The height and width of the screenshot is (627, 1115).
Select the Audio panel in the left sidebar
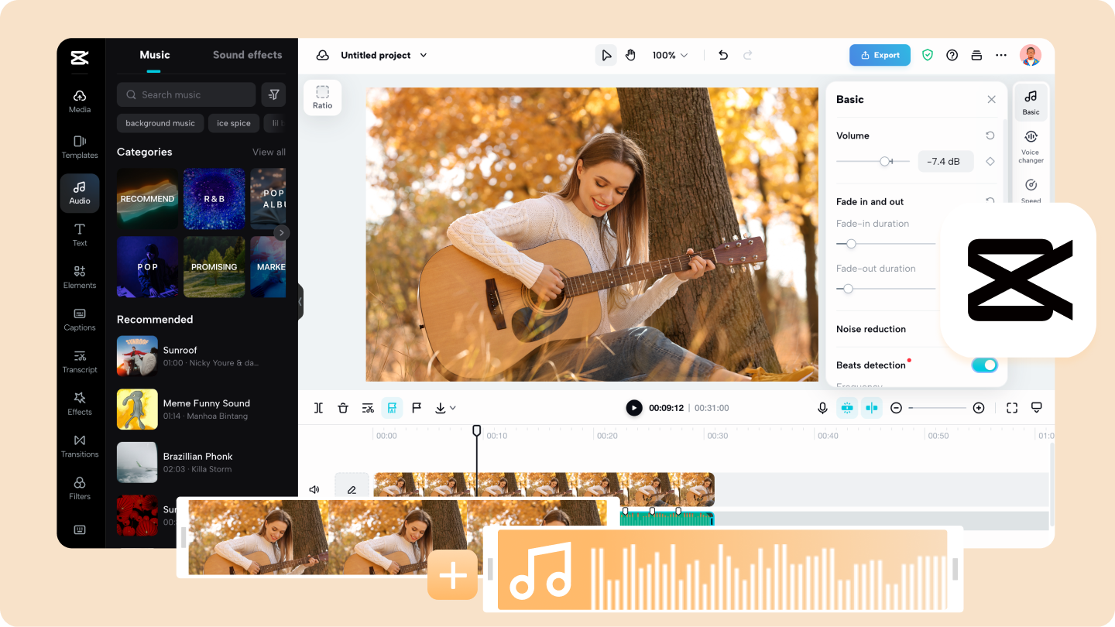point(79,193)
